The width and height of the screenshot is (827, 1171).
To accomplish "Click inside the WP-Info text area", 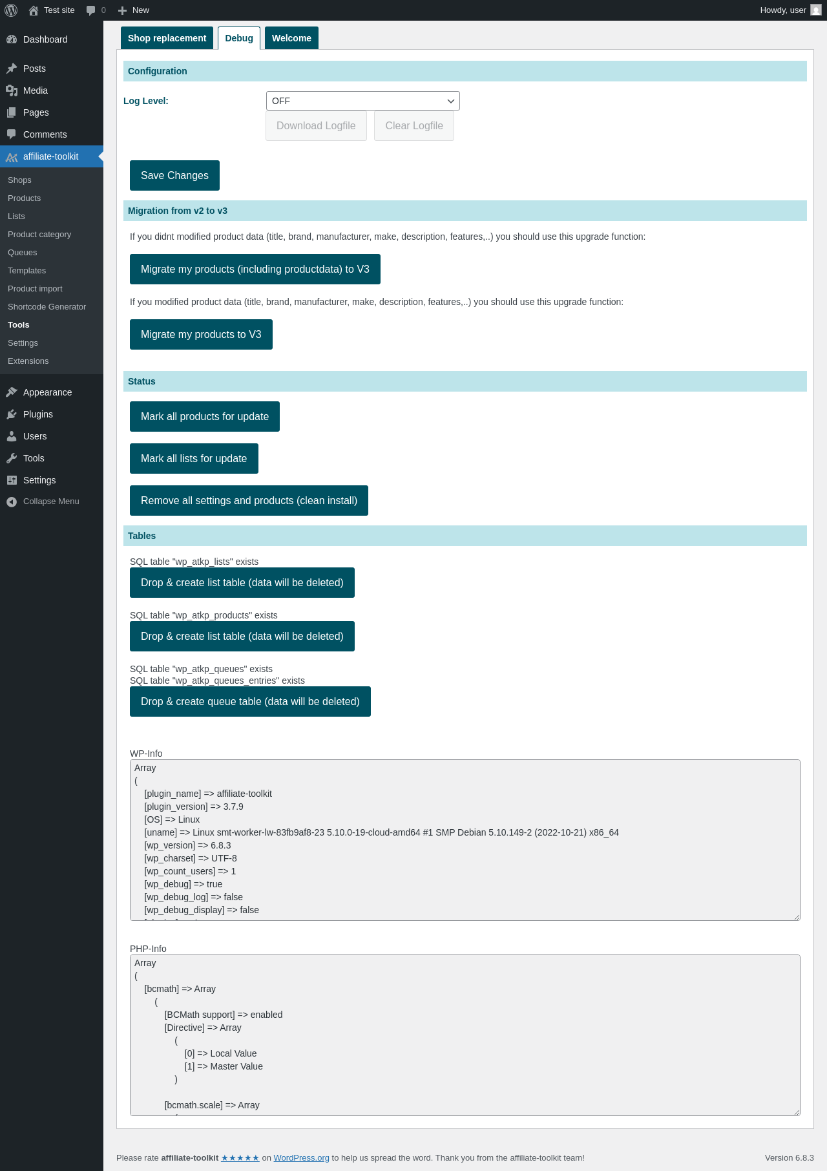I will [x=465, y=840].
